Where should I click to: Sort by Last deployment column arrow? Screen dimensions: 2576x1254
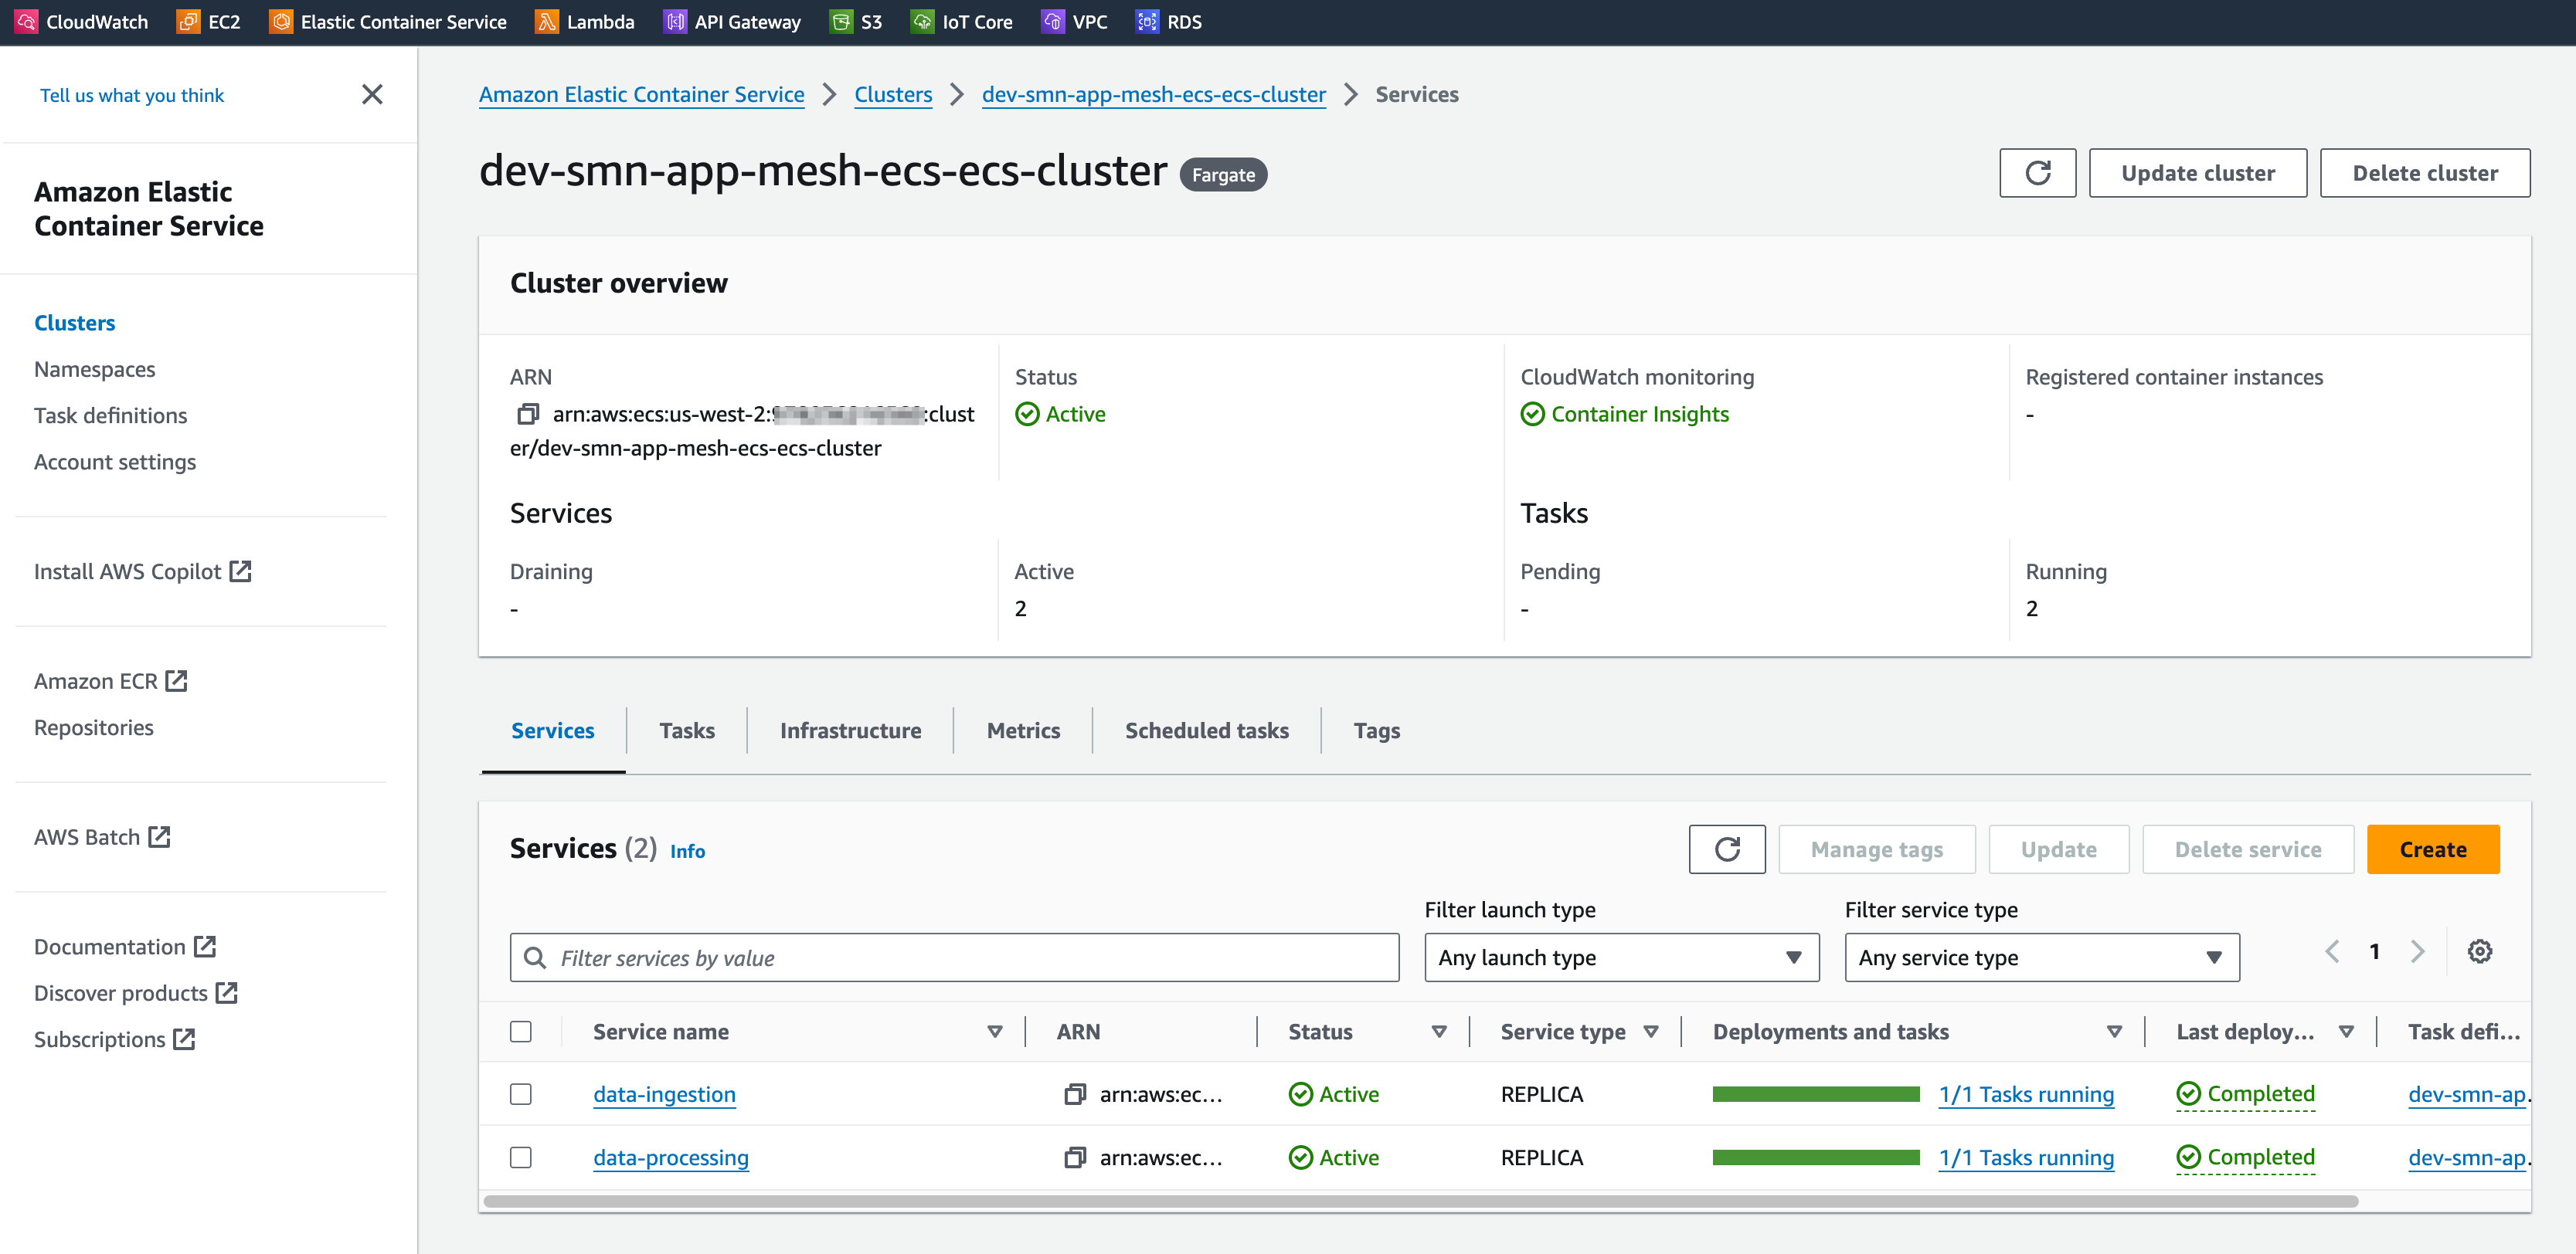click(x=2346, y=1031)
